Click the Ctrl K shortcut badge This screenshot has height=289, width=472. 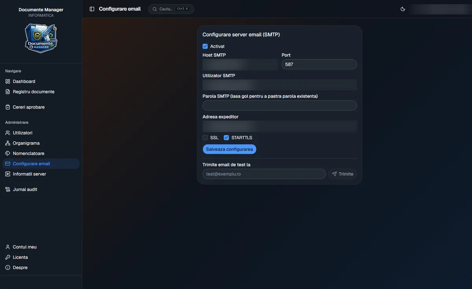coord(183,9)
